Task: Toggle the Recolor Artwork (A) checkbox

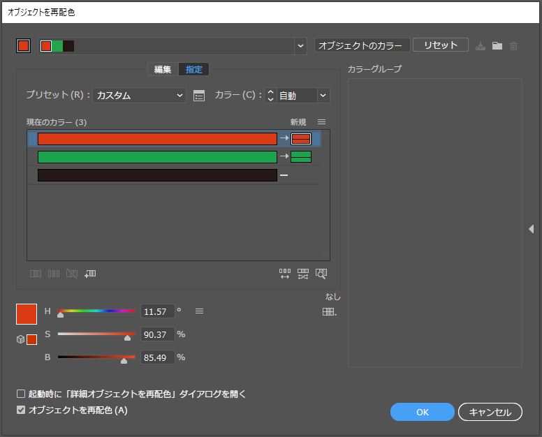Action: (21, 410)
